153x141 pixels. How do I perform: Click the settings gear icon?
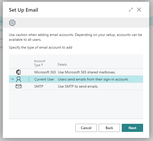[x=12, y=23]
